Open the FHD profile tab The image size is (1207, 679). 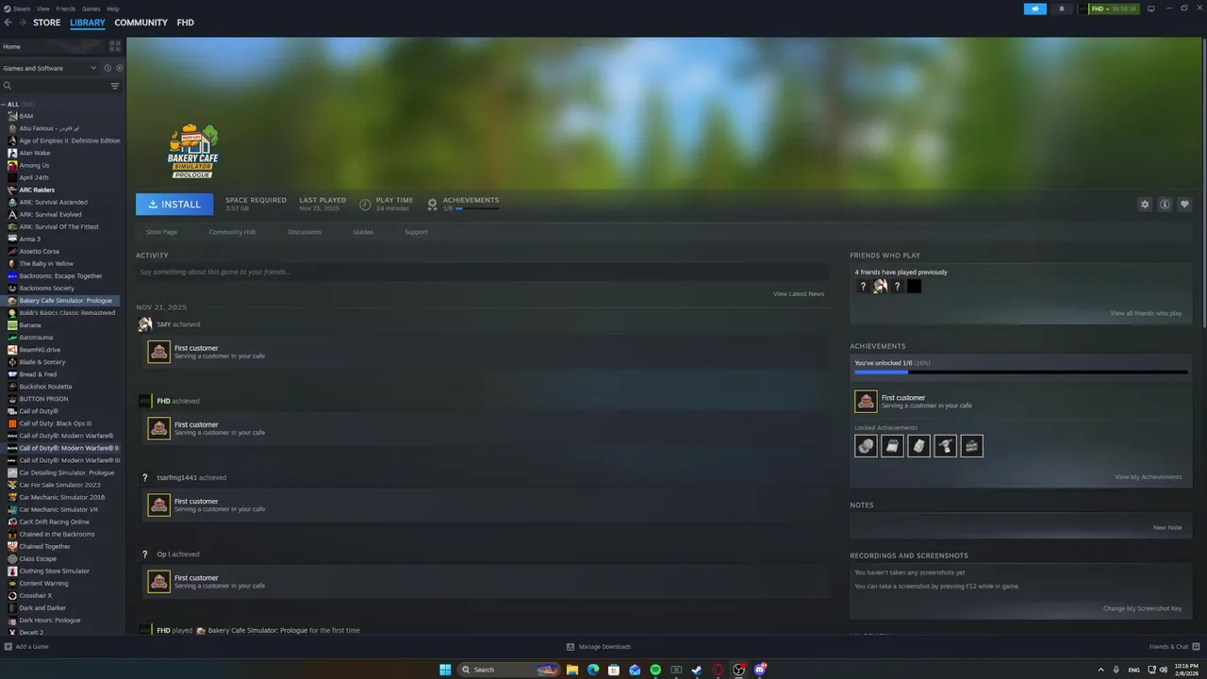point(186,23)
